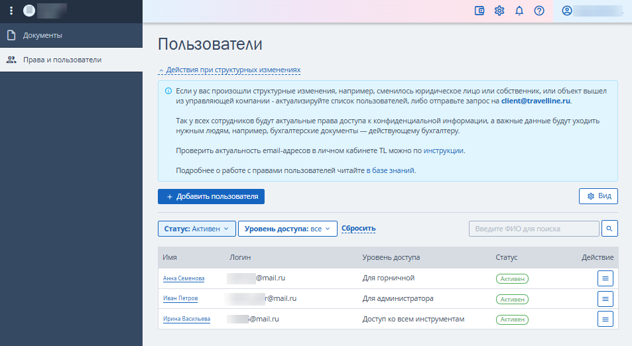This screenshot has width=632, height=346.
Task: Click the search magnifier button
Action: (x=609, y=229)
